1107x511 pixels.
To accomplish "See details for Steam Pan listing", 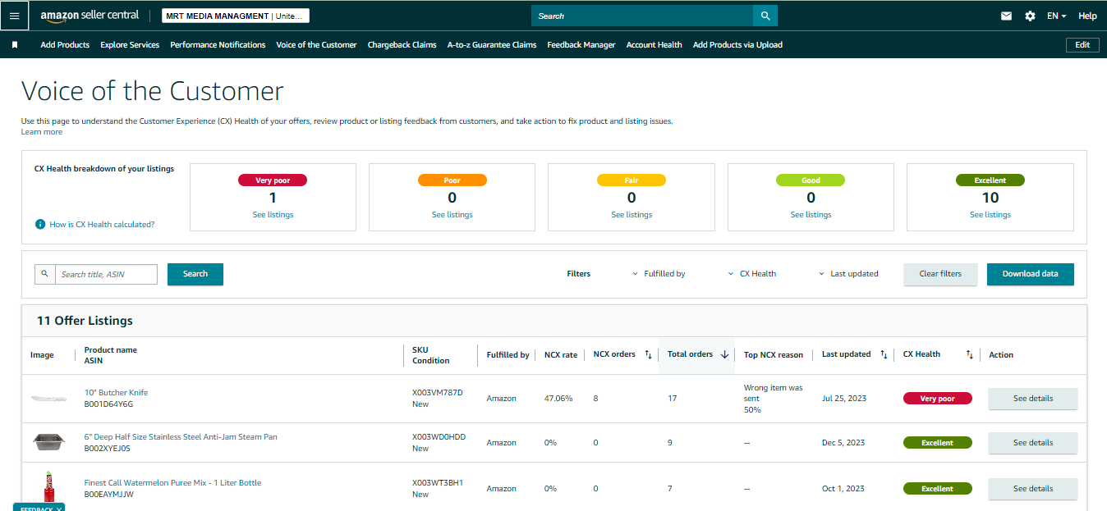I will pos(1032,443).
